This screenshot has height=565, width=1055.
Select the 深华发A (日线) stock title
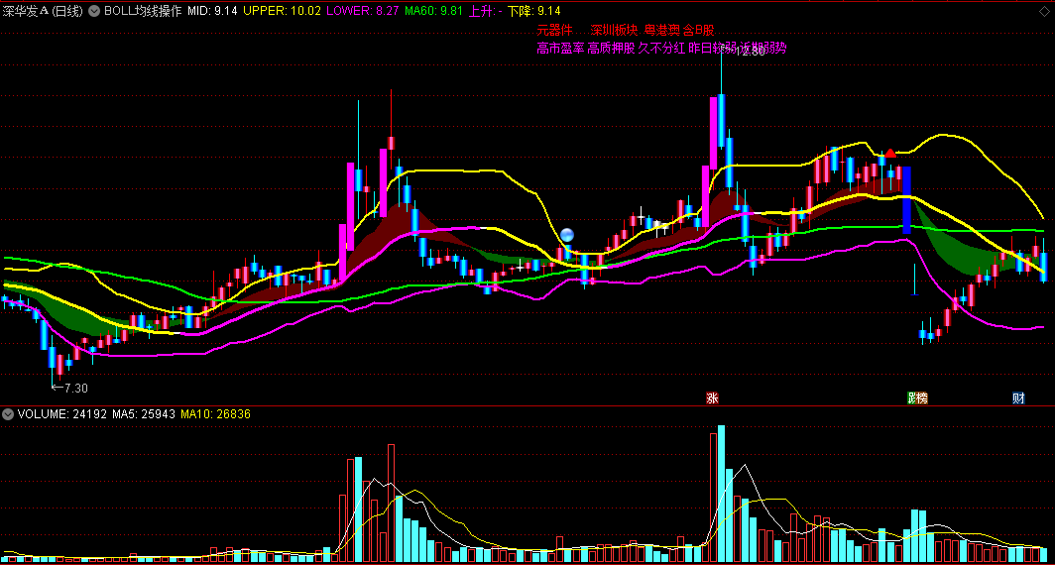tap(43, 11)
